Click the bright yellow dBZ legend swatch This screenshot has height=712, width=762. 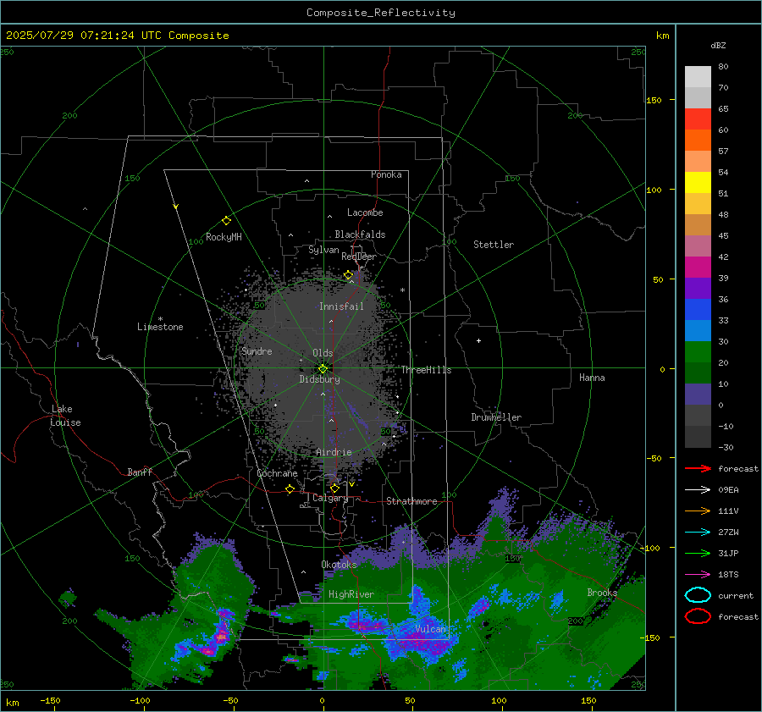point(698,182)
